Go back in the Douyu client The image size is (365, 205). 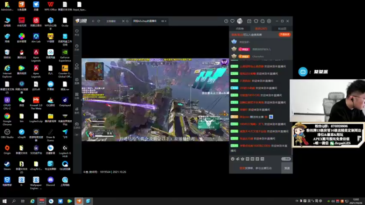[x=93, y=21]
